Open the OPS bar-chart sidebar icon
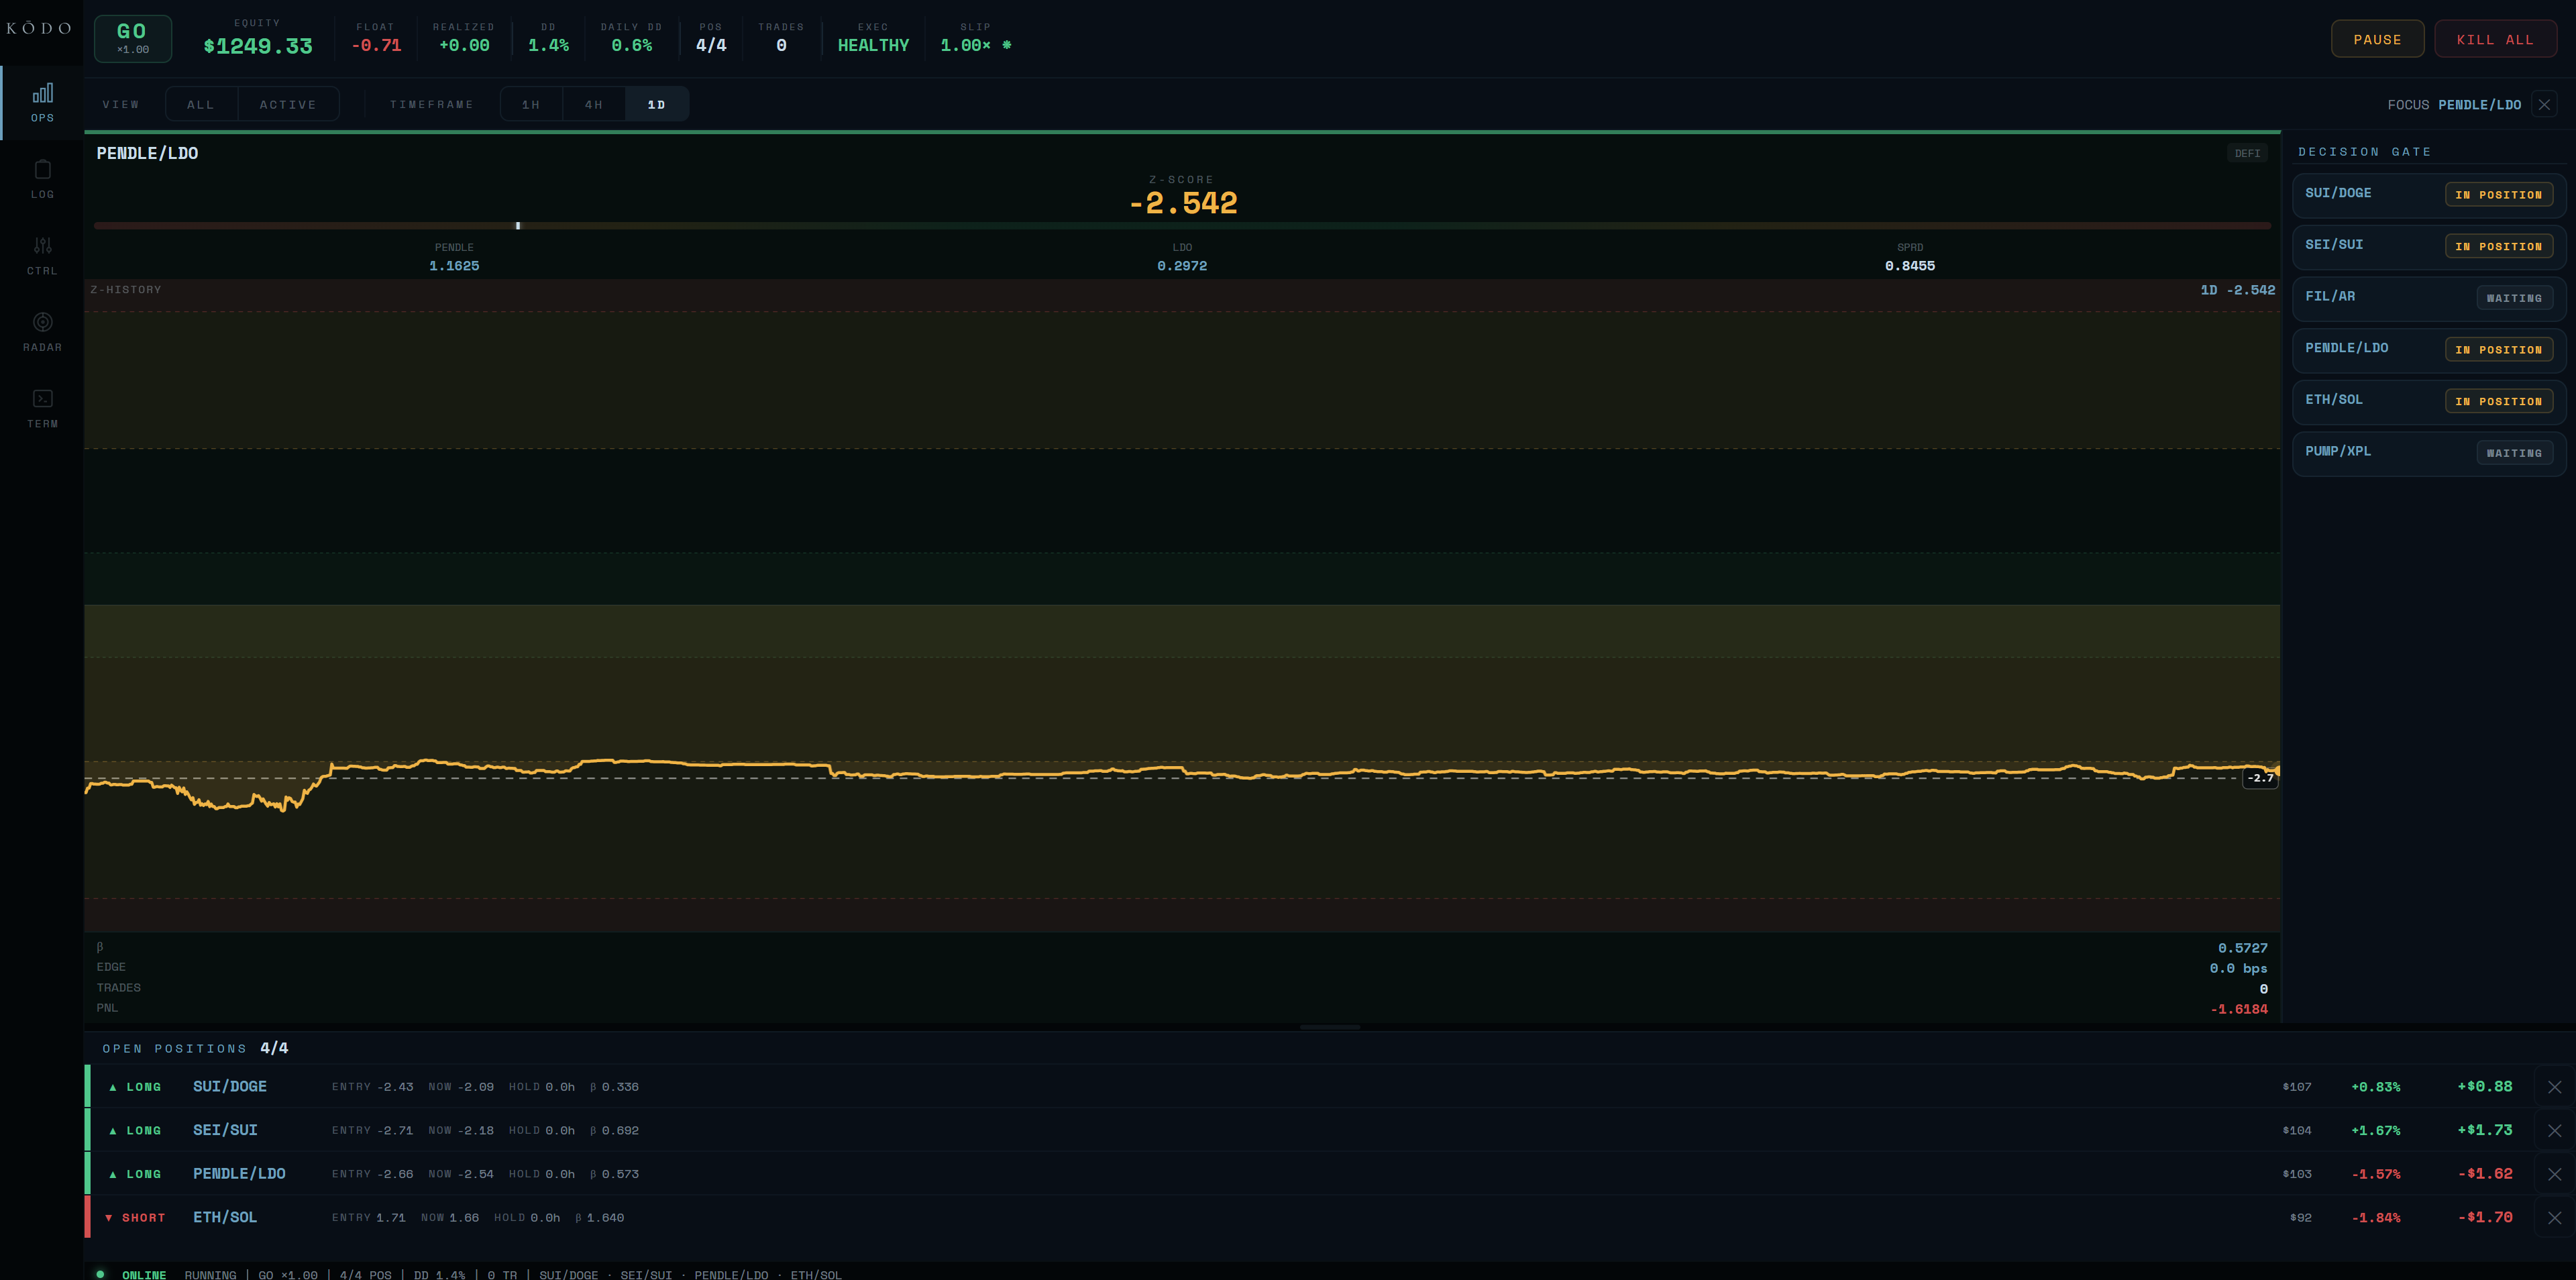This screenshot has height=1280, width=2576. click(x=42, y=102)
